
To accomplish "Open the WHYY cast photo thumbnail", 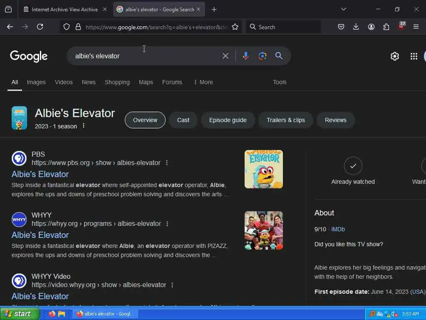I will tap(263, 230).
